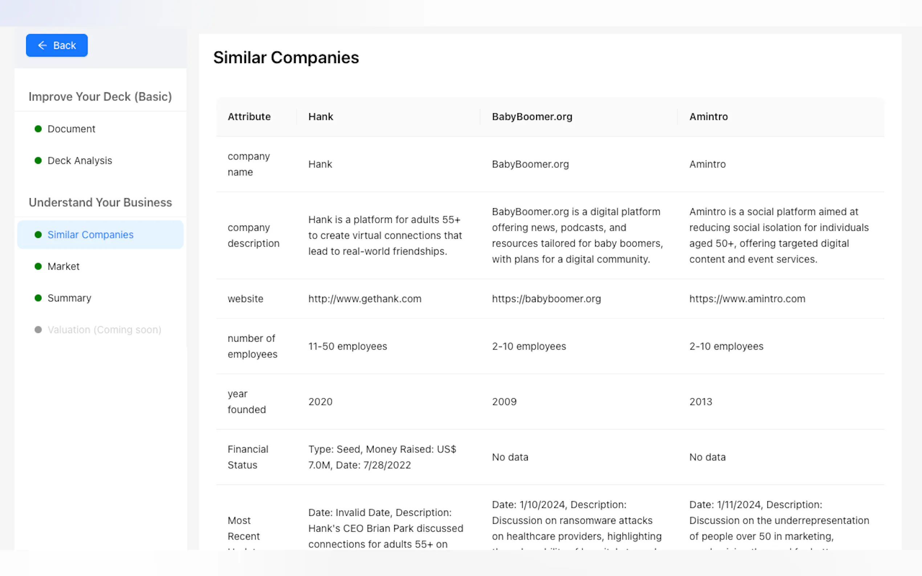Viewport: 922px width, 576px height.
Task: Select Valuation (Coming soon) item
Action: pyautogui.click(x=104, y=329)
